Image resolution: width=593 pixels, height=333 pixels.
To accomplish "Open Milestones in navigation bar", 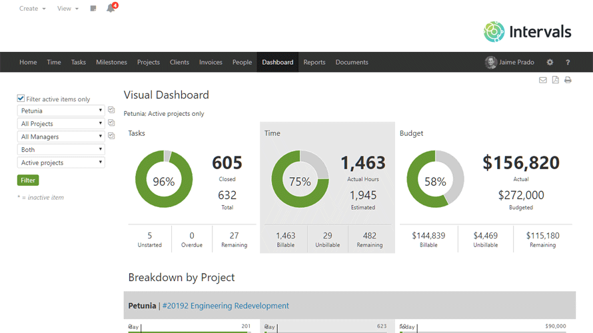I will [x=111, y=63].
